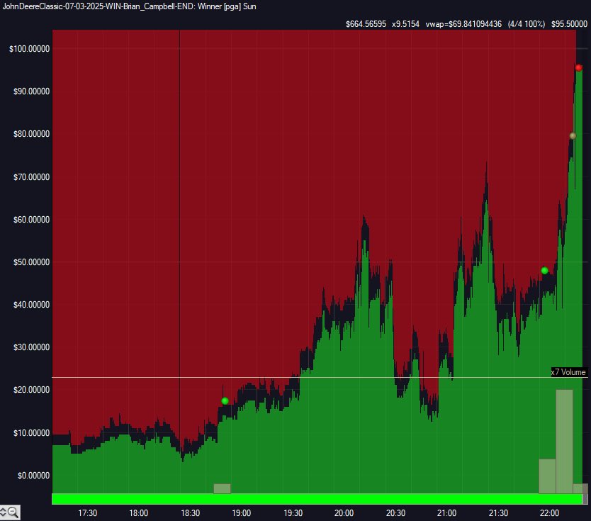Click the '22:00' time axis label
This screenshot has height=521, width=591.
(x=549, y=513)
